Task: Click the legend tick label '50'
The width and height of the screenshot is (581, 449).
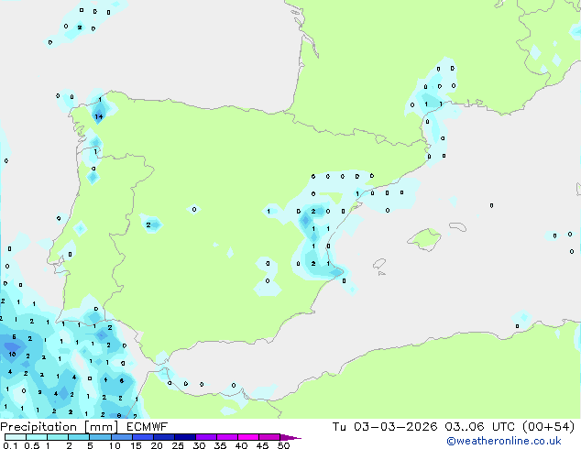Action: [x=283, y=445]
